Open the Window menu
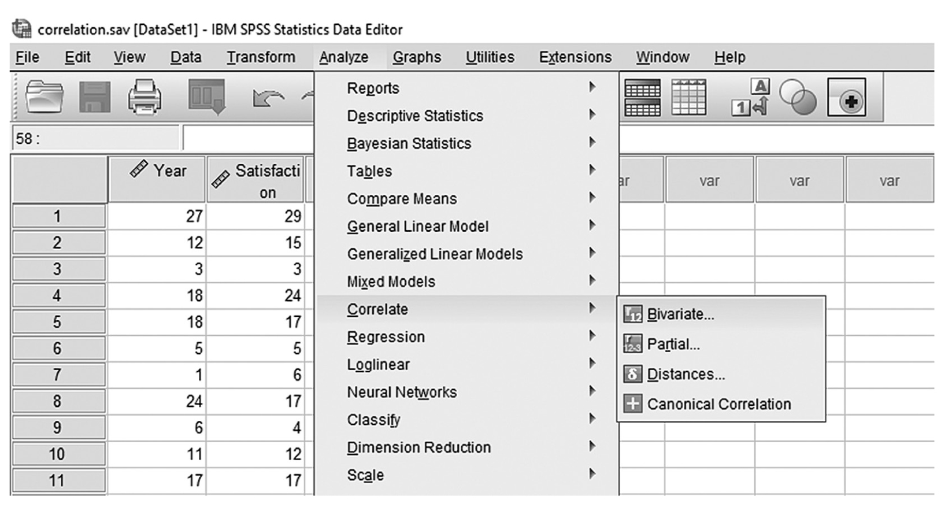 pos(662,57)
